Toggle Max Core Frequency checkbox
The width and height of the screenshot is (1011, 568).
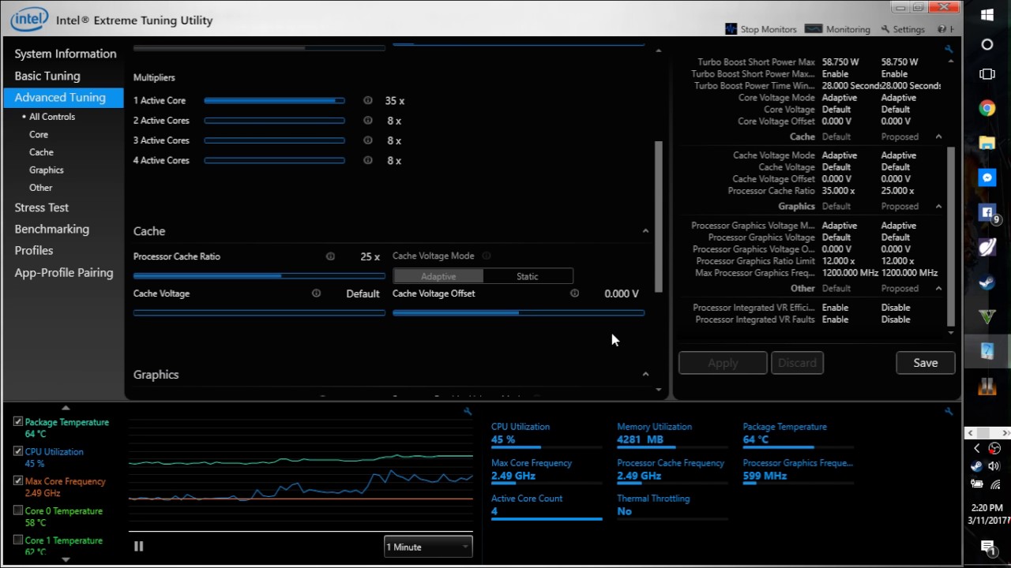(18, 480)
